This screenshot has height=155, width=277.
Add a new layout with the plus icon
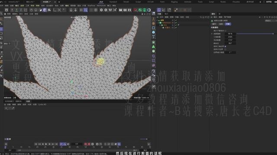click(x=260, y=2)
